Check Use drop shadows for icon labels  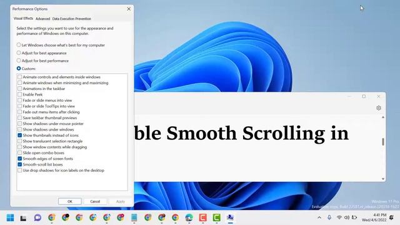point(19,171)
